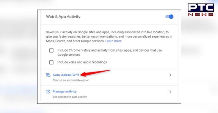This screenshot has height=113, width=218.
Task: Expand the Auto-delete row chevron
Action: [x=170, y=75]
